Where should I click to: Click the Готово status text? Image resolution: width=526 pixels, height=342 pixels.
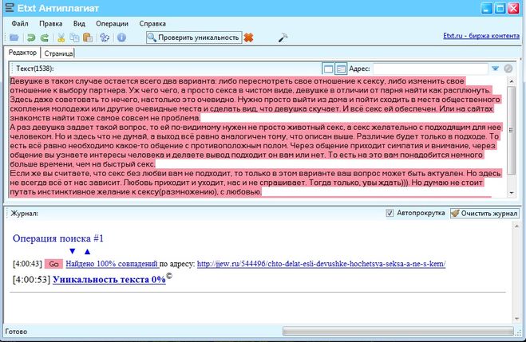[16, 332]
